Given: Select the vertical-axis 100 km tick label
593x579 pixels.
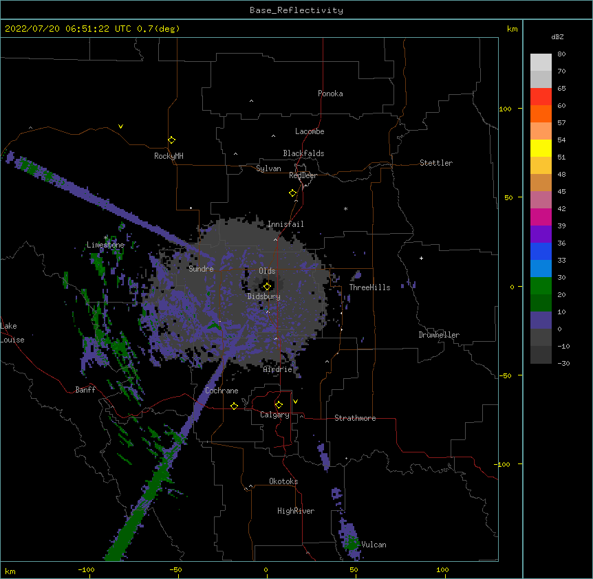Looking at the screenshot, I should (505, 109).
